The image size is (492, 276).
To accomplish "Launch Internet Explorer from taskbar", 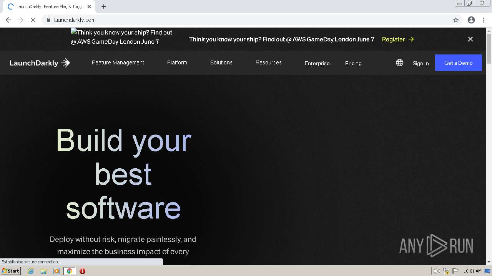I will pos(31,271).
